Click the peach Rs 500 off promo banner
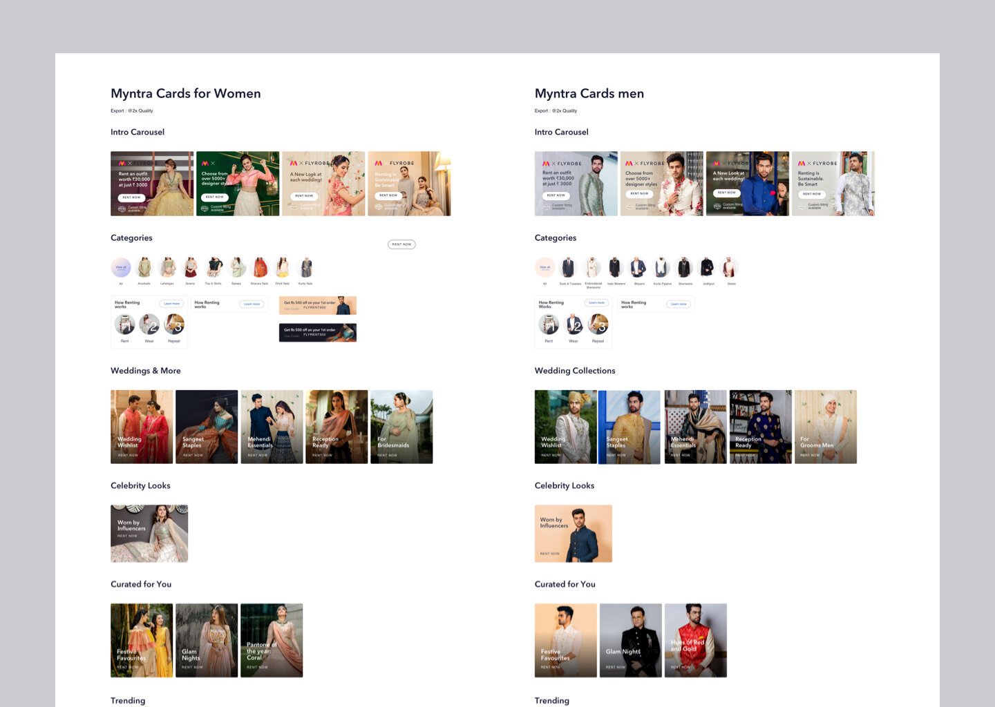 pyautogui.click(x=318, y=305)
